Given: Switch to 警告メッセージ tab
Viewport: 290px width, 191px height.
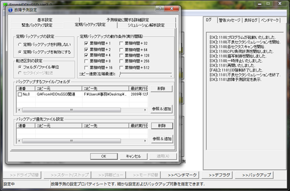Looking at the screenshot, I should (230, 20).
